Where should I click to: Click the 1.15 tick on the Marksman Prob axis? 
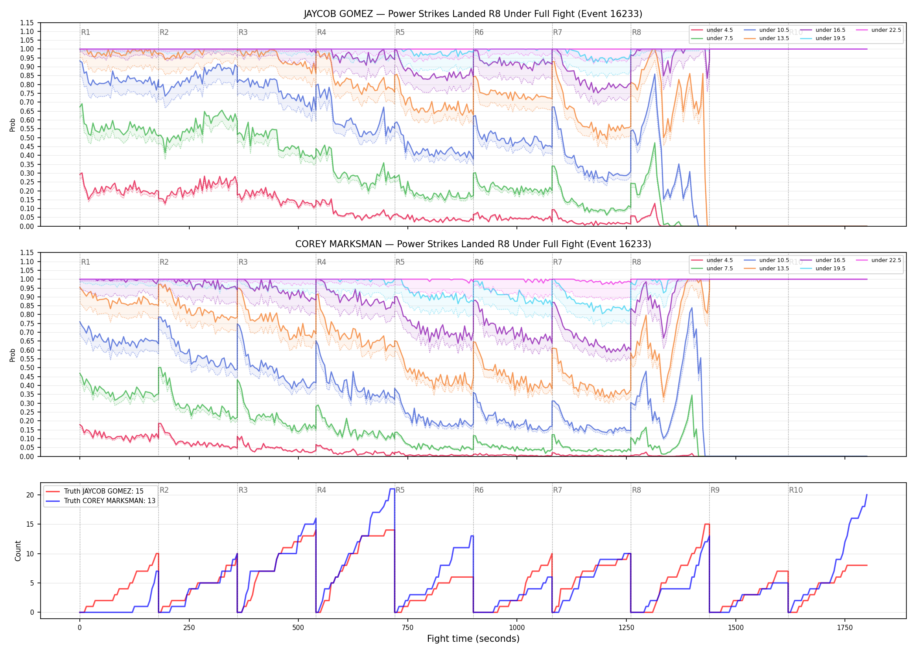click(27, 253)
